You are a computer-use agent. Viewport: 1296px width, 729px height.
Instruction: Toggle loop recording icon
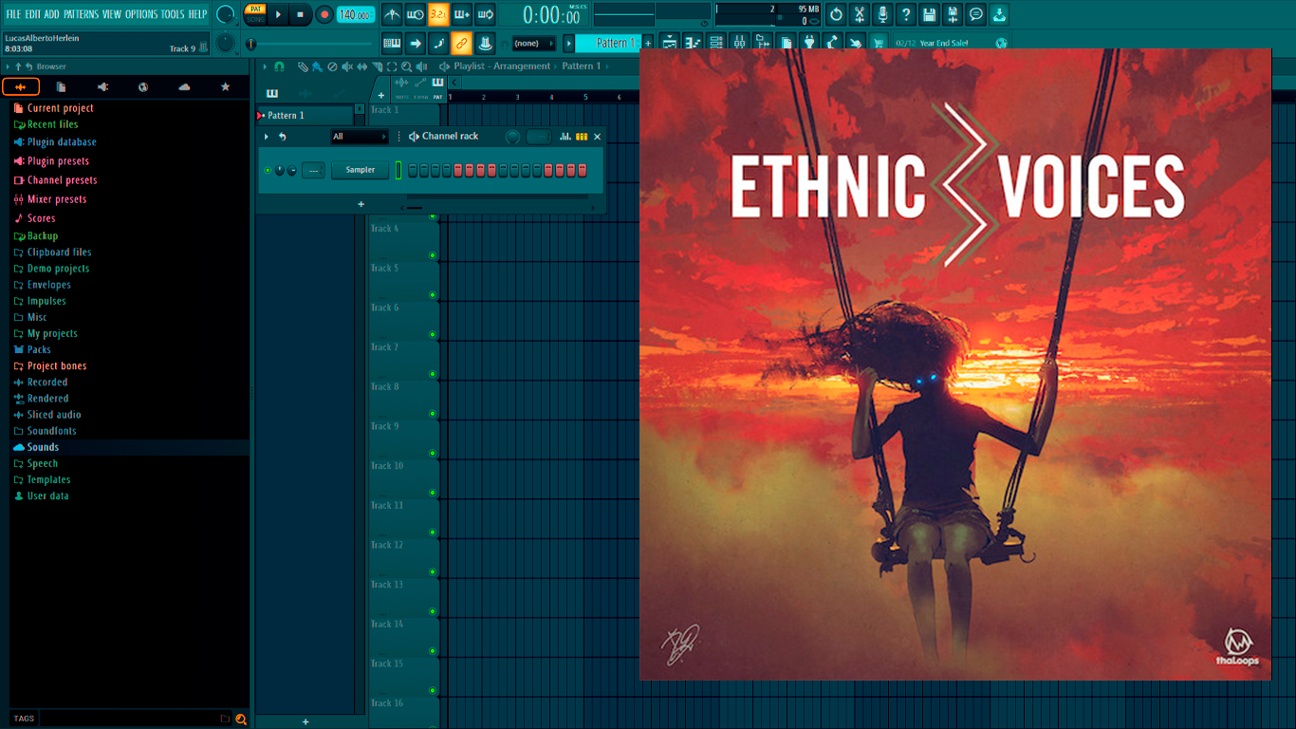coord(485,14)
